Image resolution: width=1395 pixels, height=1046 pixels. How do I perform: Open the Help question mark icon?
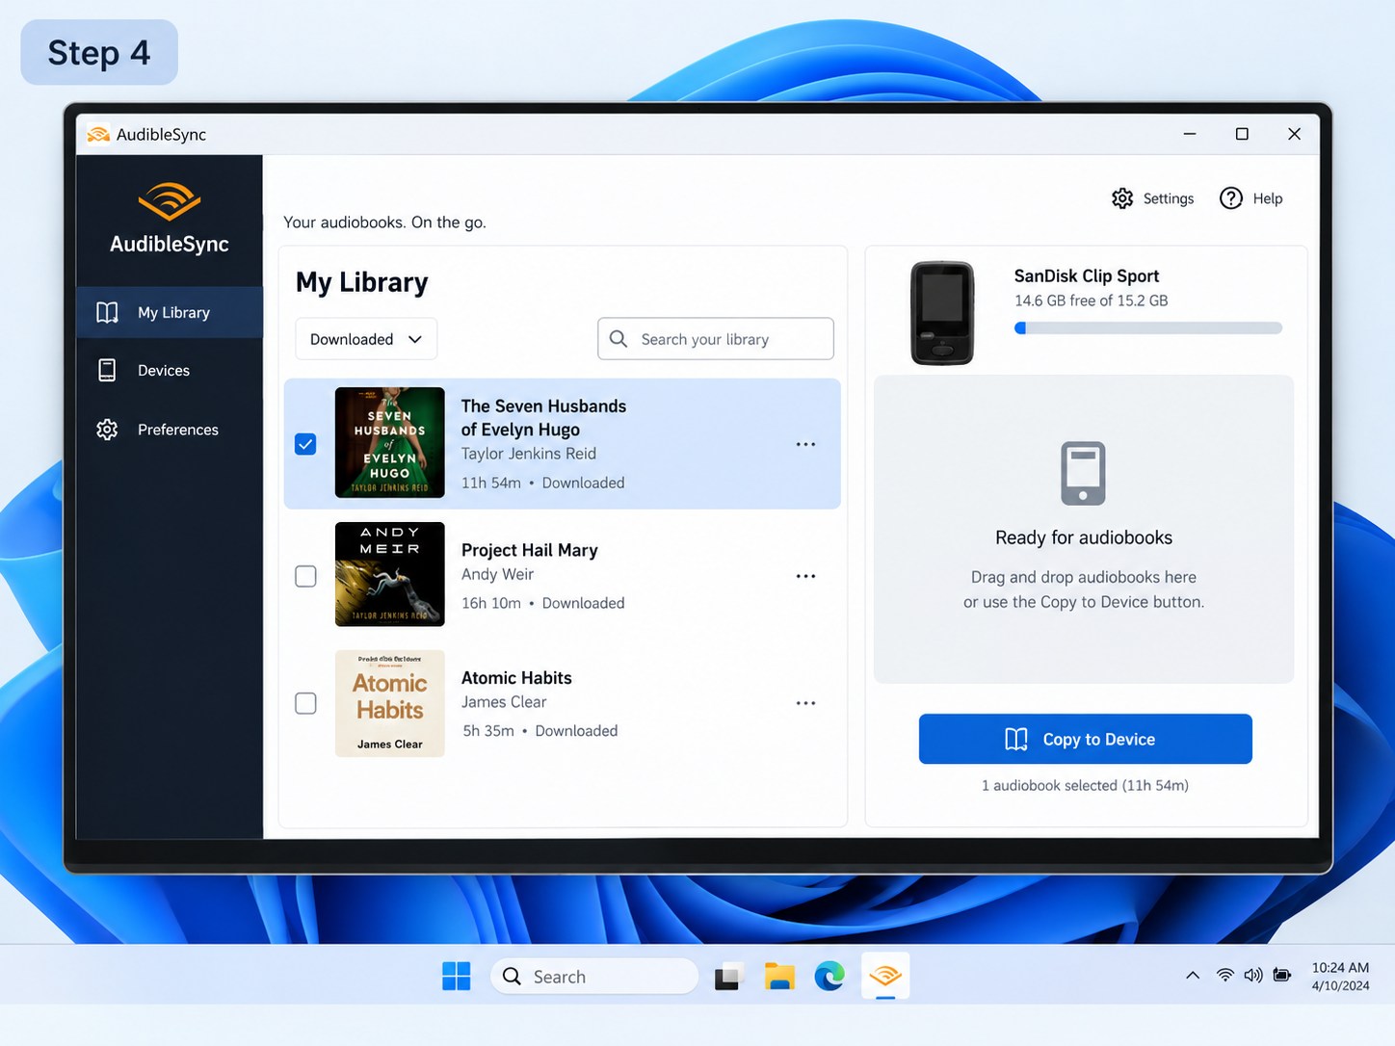(x=1230, y=198)
